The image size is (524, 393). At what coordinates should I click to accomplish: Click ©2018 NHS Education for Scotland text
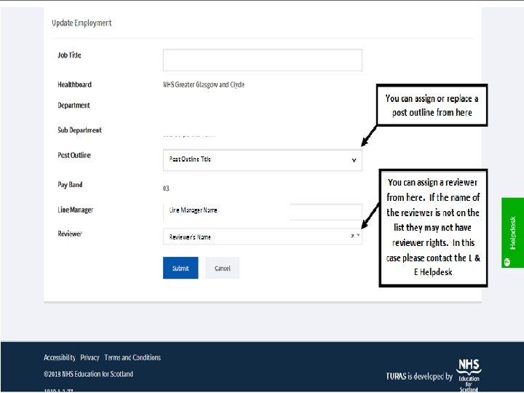(88, 373)
